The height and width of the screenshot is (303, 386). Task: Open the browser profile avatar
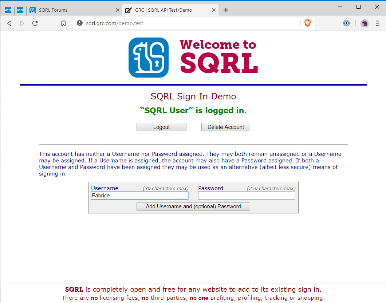tap(365, 23)
